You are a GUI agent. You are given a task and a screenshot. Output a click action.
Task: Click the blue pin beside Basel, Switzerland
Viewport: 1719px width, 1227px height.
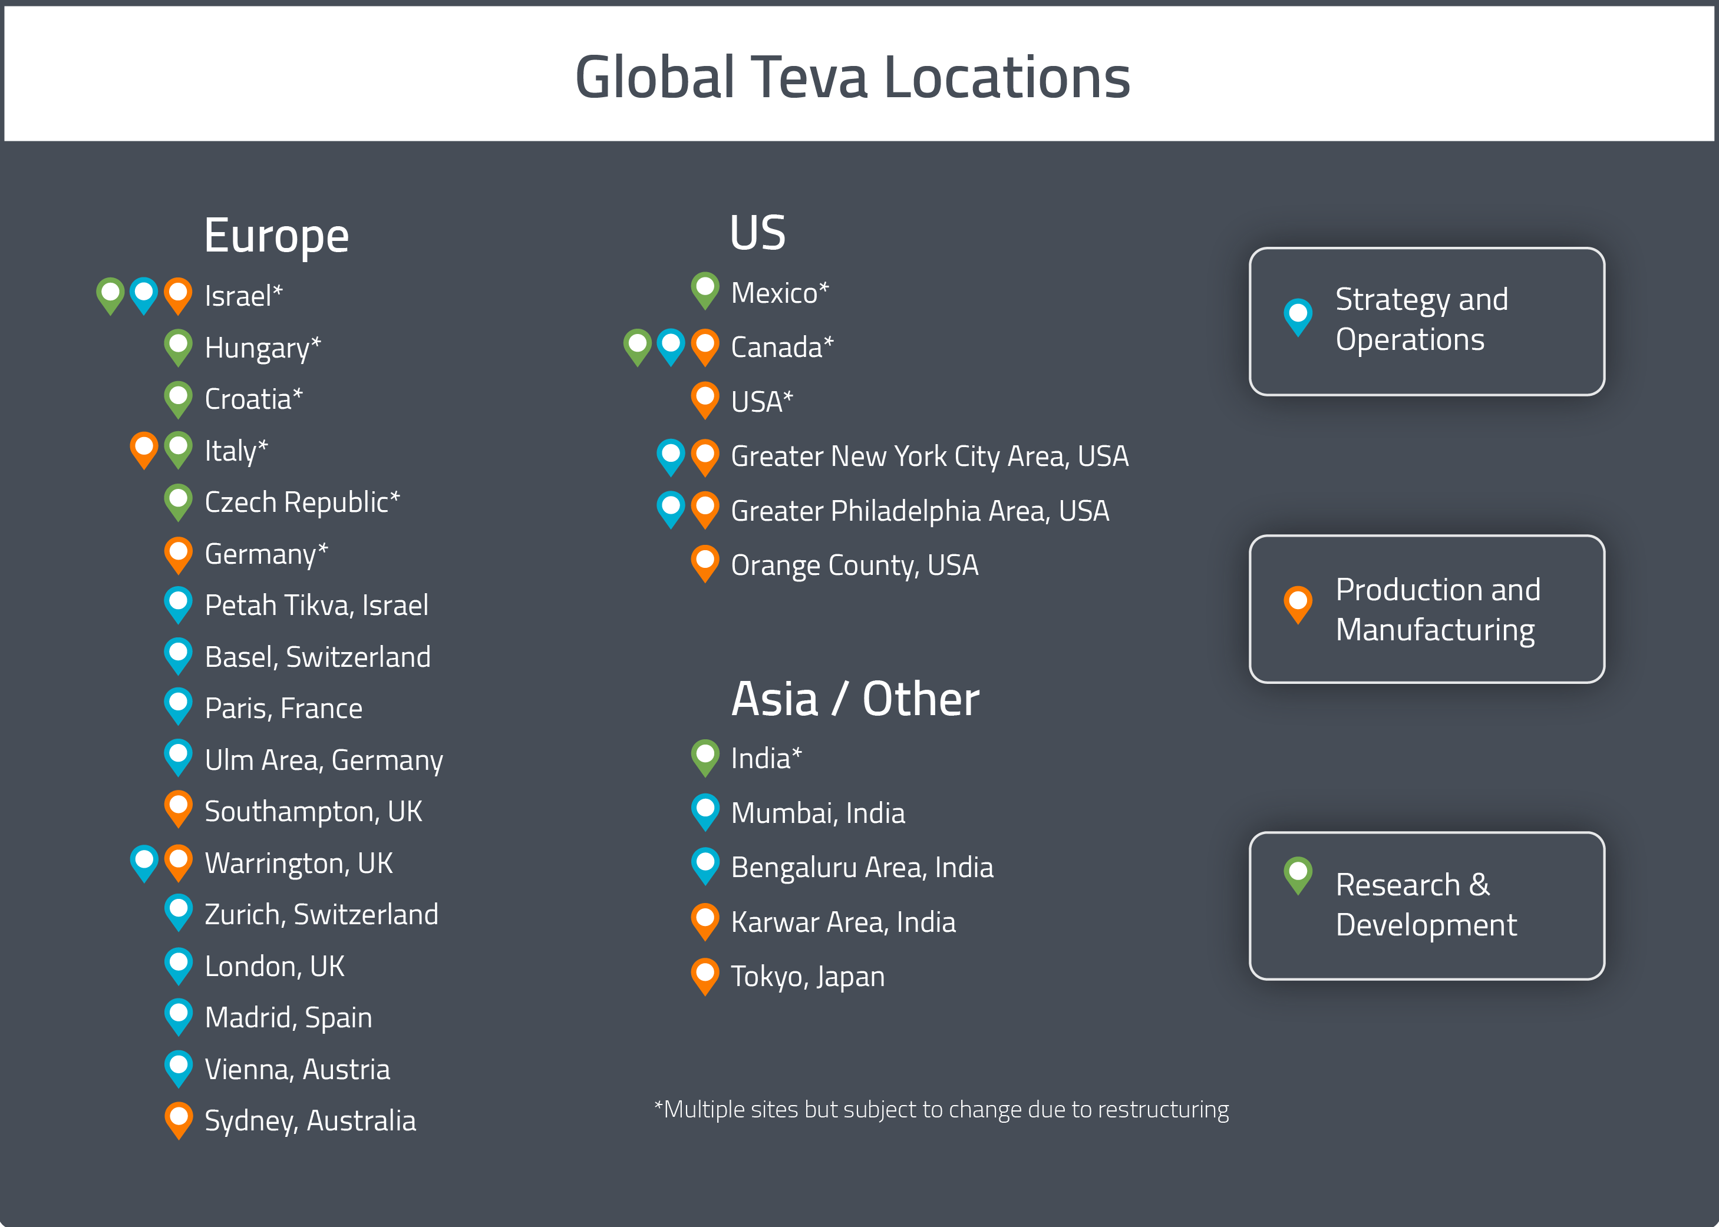(x=179, y=657)
